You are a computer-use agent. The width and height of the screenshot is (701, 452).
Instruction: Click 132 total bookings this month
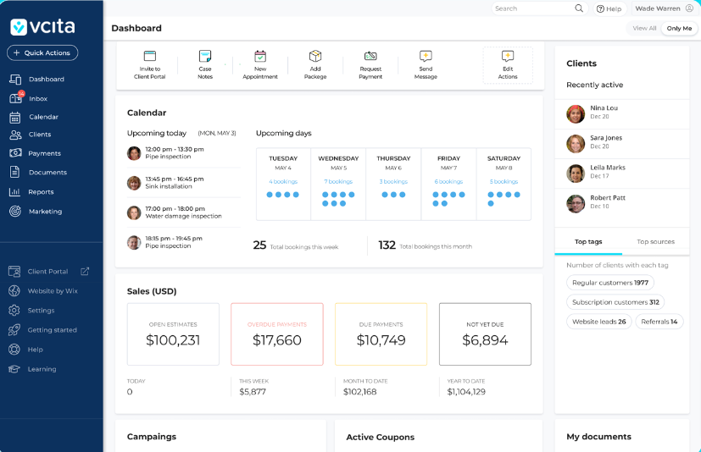pos(426,245)
